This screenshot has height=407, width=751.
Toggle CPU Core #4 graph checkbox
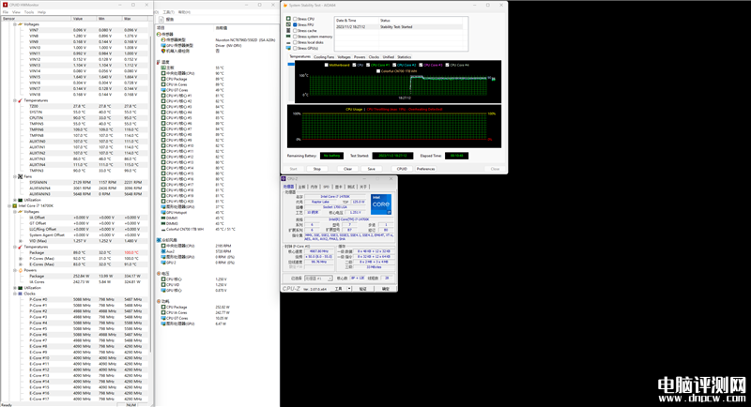pyautogui.click(x=447, y=65)
